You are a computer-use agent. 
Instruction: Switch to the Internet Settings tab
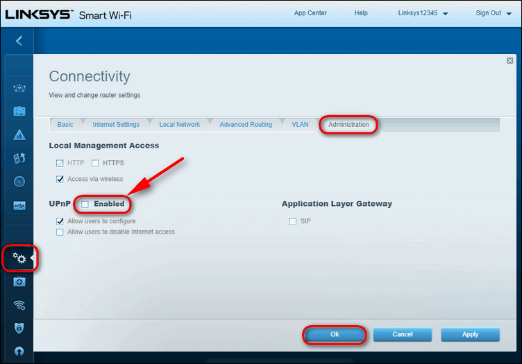pyautogui.click(x=116, y=125)
